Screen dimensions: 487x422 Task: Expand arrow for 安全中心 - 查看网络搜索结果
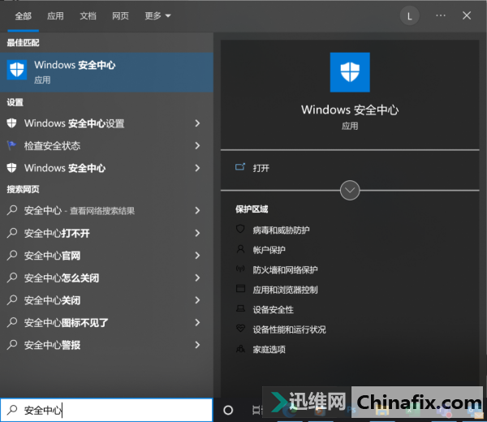(197, 210)
